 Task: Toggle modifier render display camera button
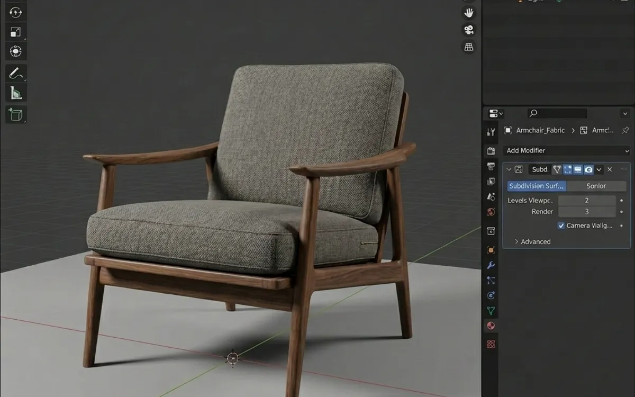tap(588, 169)
